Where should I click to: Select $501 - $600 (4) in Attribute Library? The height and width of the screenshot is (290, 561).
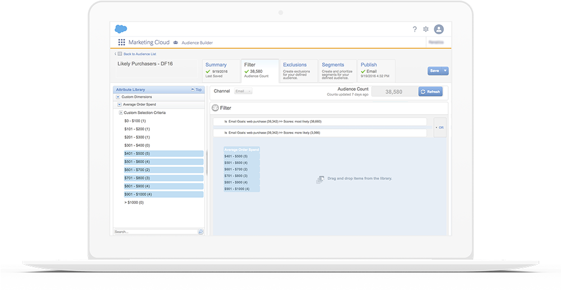coord(164,162)
